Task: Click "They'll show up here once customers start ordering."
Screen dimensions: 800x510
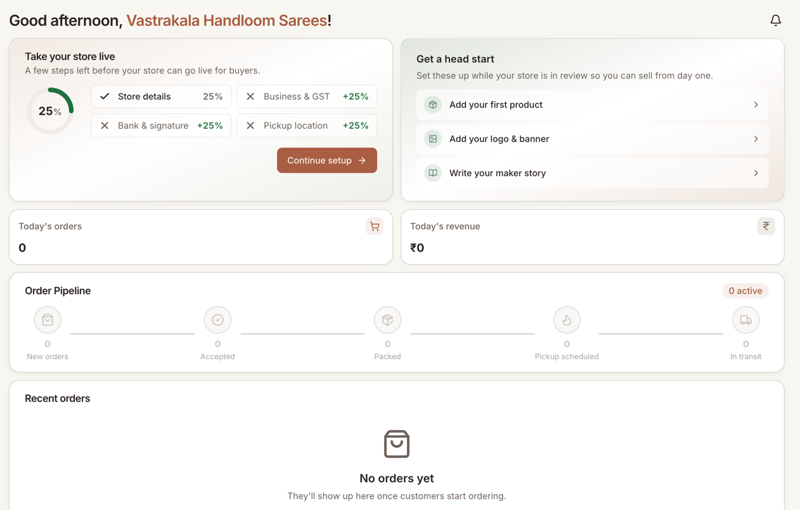Action: pyautogui.click(x=397, y=496)
